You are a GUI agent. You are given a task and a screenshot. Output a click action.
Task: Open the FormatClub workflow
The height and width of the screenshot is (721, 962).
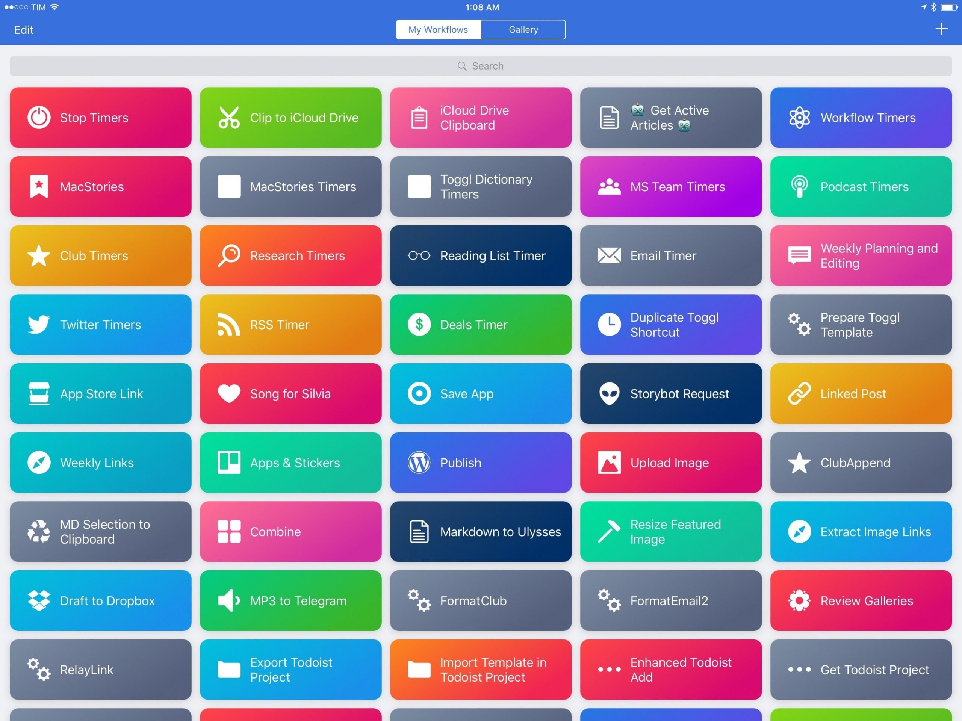[x=481, y=600]
